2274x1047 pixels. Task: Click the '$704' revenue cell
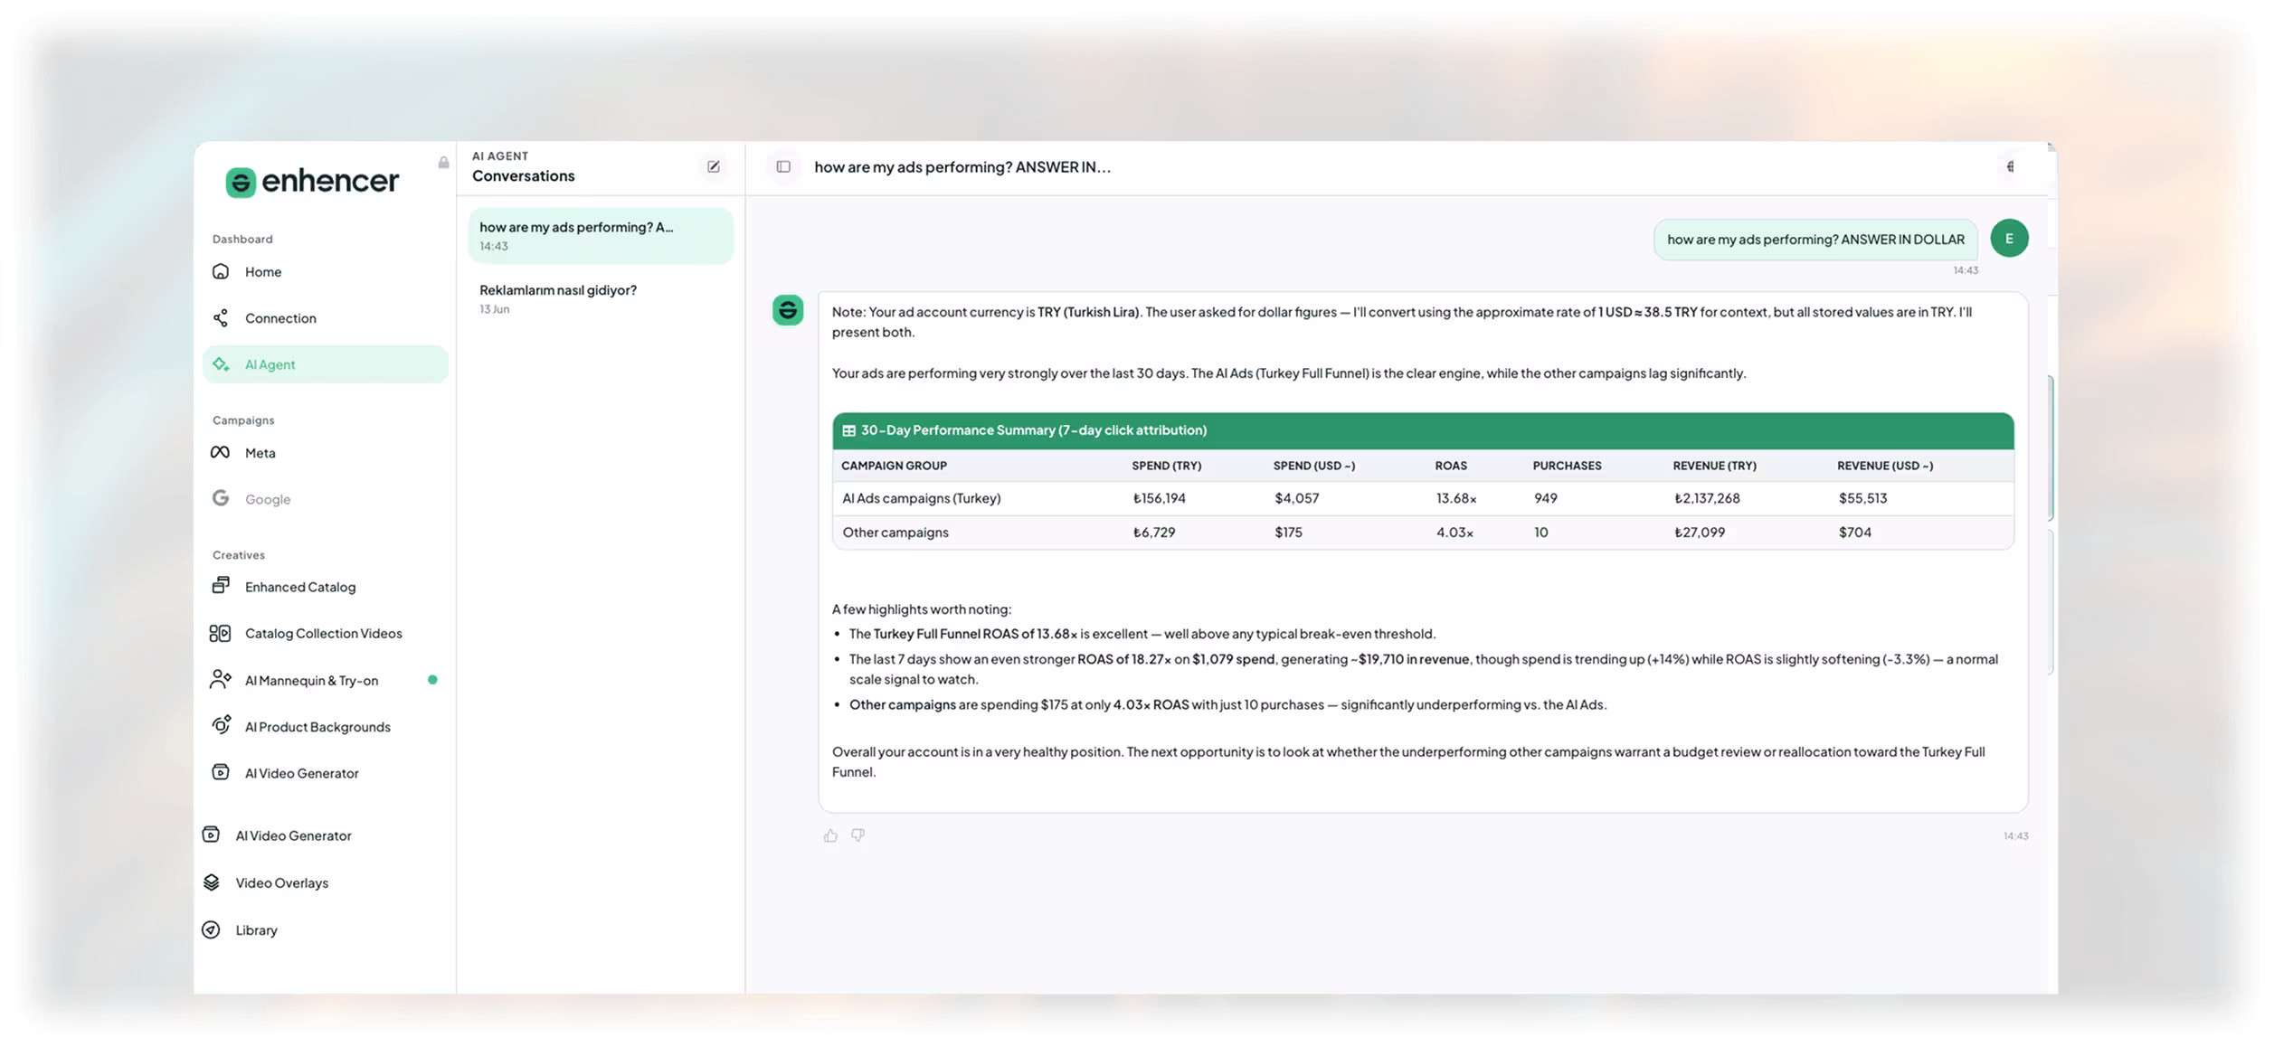coord(1854,533)
